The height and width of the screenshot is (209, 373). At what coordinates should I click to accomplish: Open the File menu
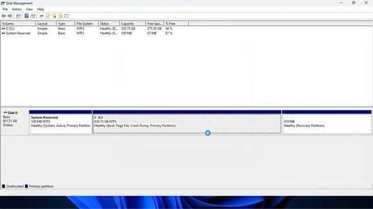pyautogui.click(x=5, y=9)
